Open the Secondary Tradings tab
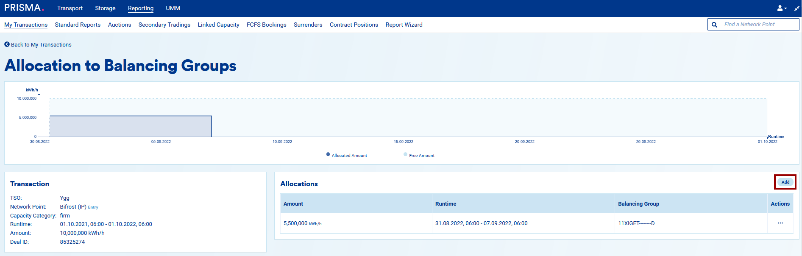 pyautogui.click(x=164, y=25)
